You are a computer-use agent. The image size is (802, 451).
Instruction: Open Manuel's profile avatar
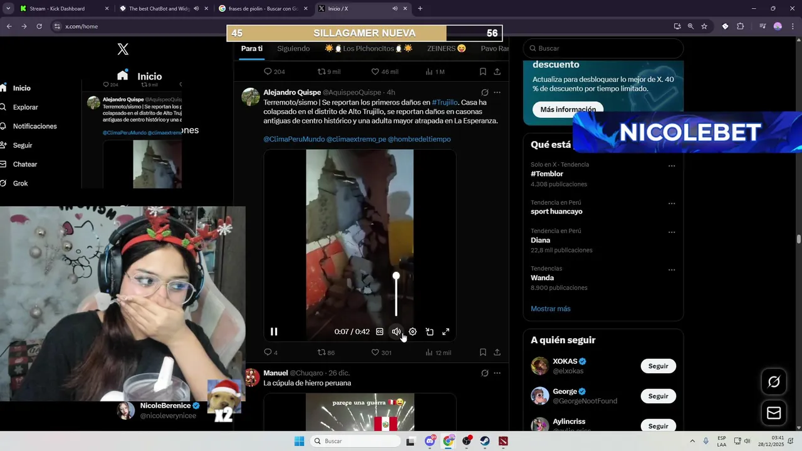251,377
